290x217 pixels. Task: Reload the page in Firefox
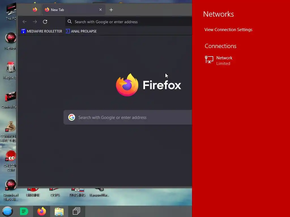[x=45, y=22]
